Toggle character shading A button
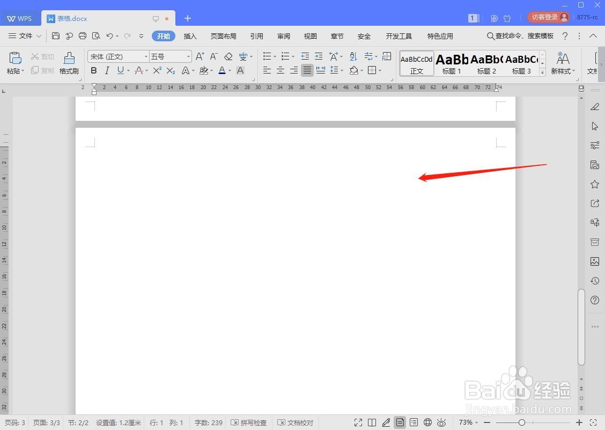Screen dimensions: 605x430 click(x=240, y=70)
